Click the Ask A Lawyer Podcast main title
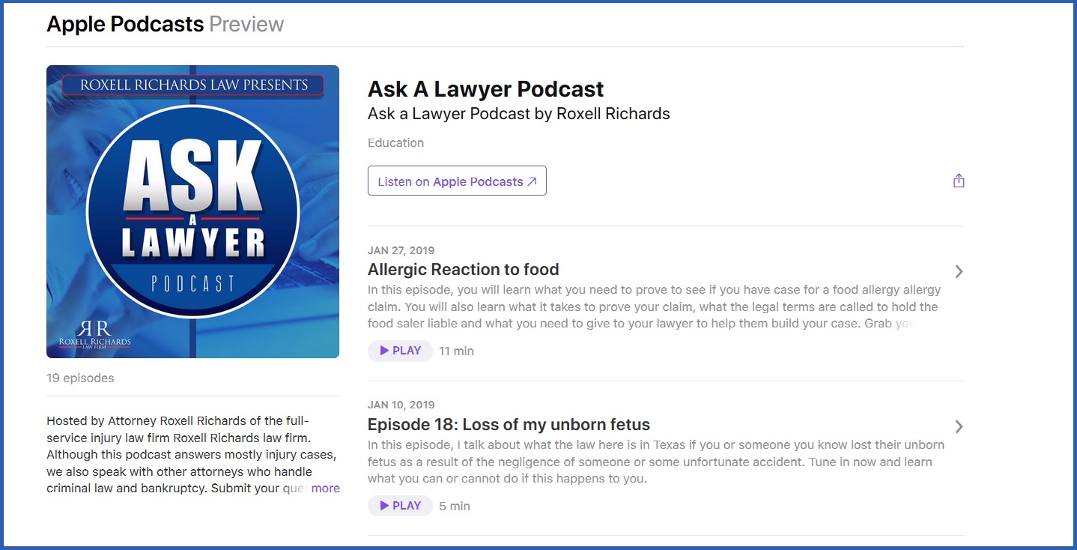 486,89
